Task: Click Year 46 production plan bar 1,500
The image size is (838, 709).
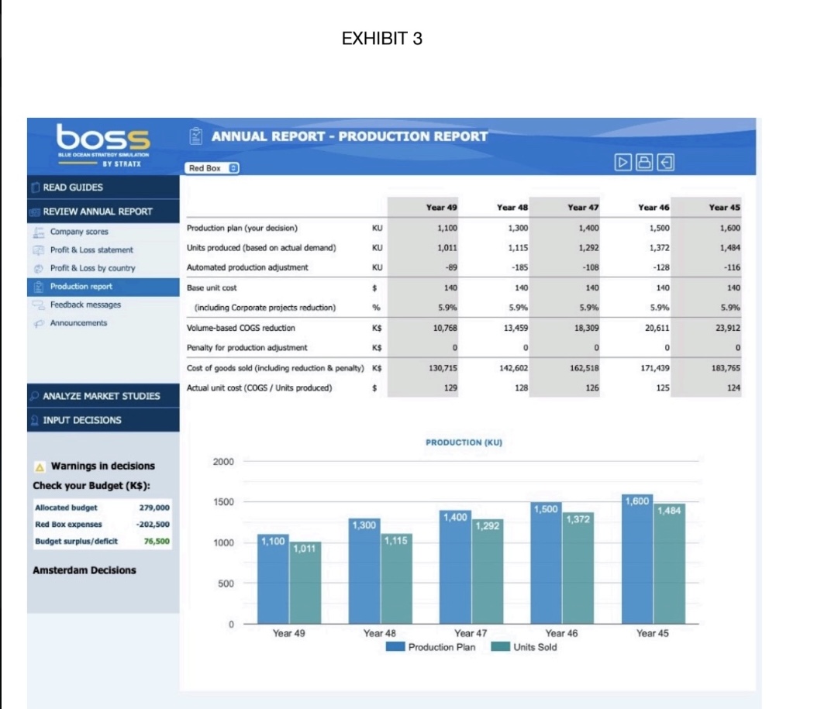Action: pyautogui.click(x=547, y=563)
